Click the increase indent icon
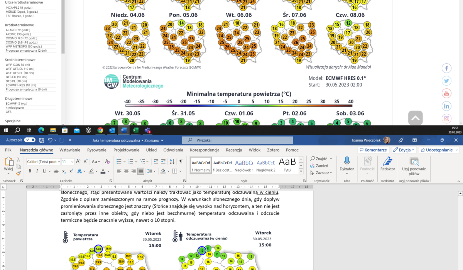The height and width of the screenshot is (270, 463). pyautogui.click(x=164, y=162)
